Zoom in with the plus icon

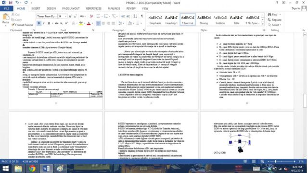click(294, 161)
